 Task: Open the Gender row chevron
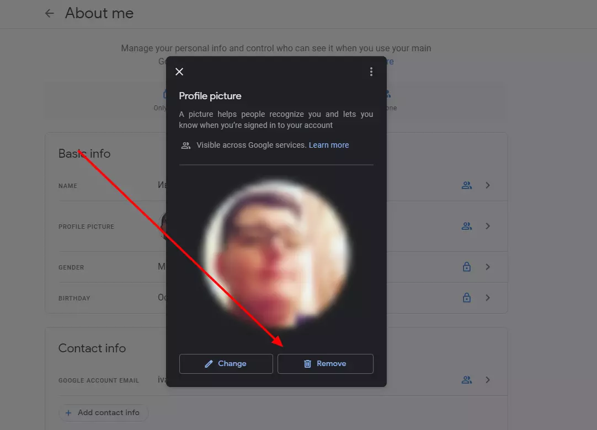(x=488, y=267)
